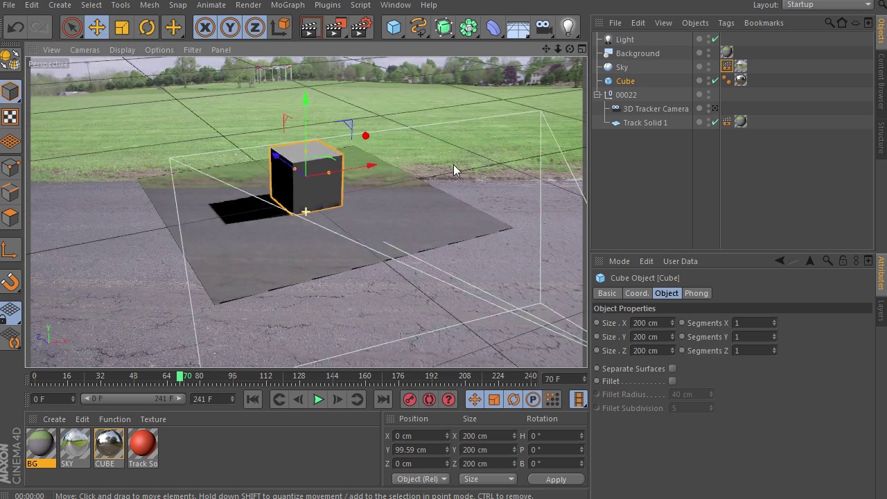This screenshot has width=887, height=499.
Task: Open the Size mode dropdown
Action: tap(489, 479)
